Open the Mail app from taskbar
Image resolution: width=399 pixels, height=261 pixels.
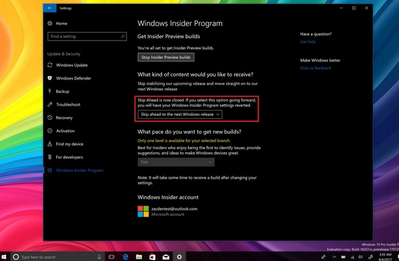pyautogui.click(x=166, y=257)
